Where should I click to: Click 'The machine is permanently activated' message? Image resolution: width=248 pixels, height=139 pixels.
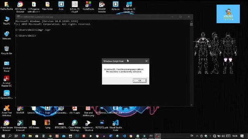pos(124,72)
